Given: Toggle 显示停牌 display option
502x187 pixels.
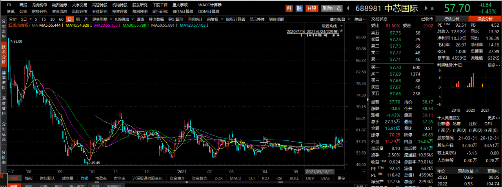Looking at the screenshot, I should [257, 19].
